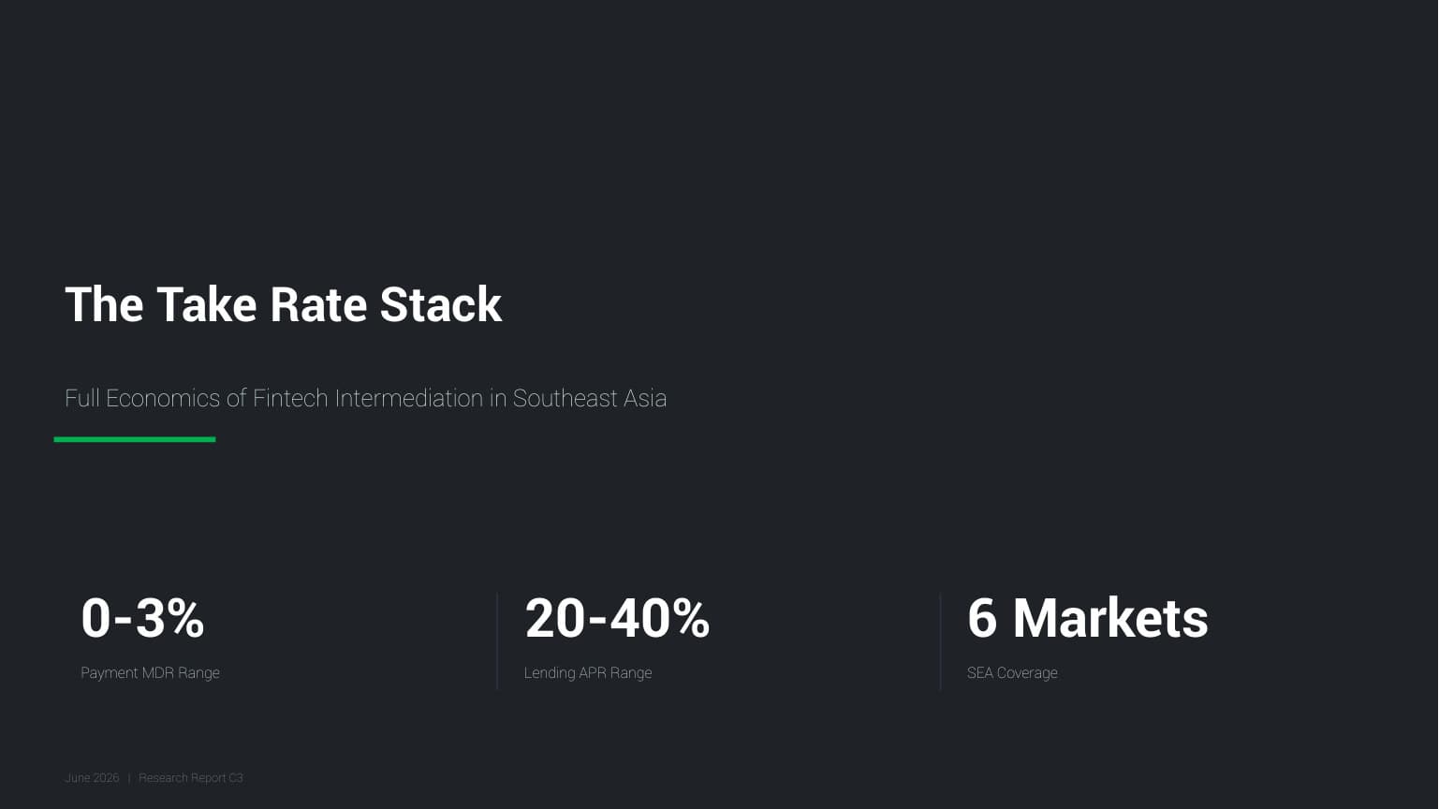1439x809 pixels.
Task: Click the 'Lending APR Range' label
Action: pyautogui.click(x=588, y=672)
